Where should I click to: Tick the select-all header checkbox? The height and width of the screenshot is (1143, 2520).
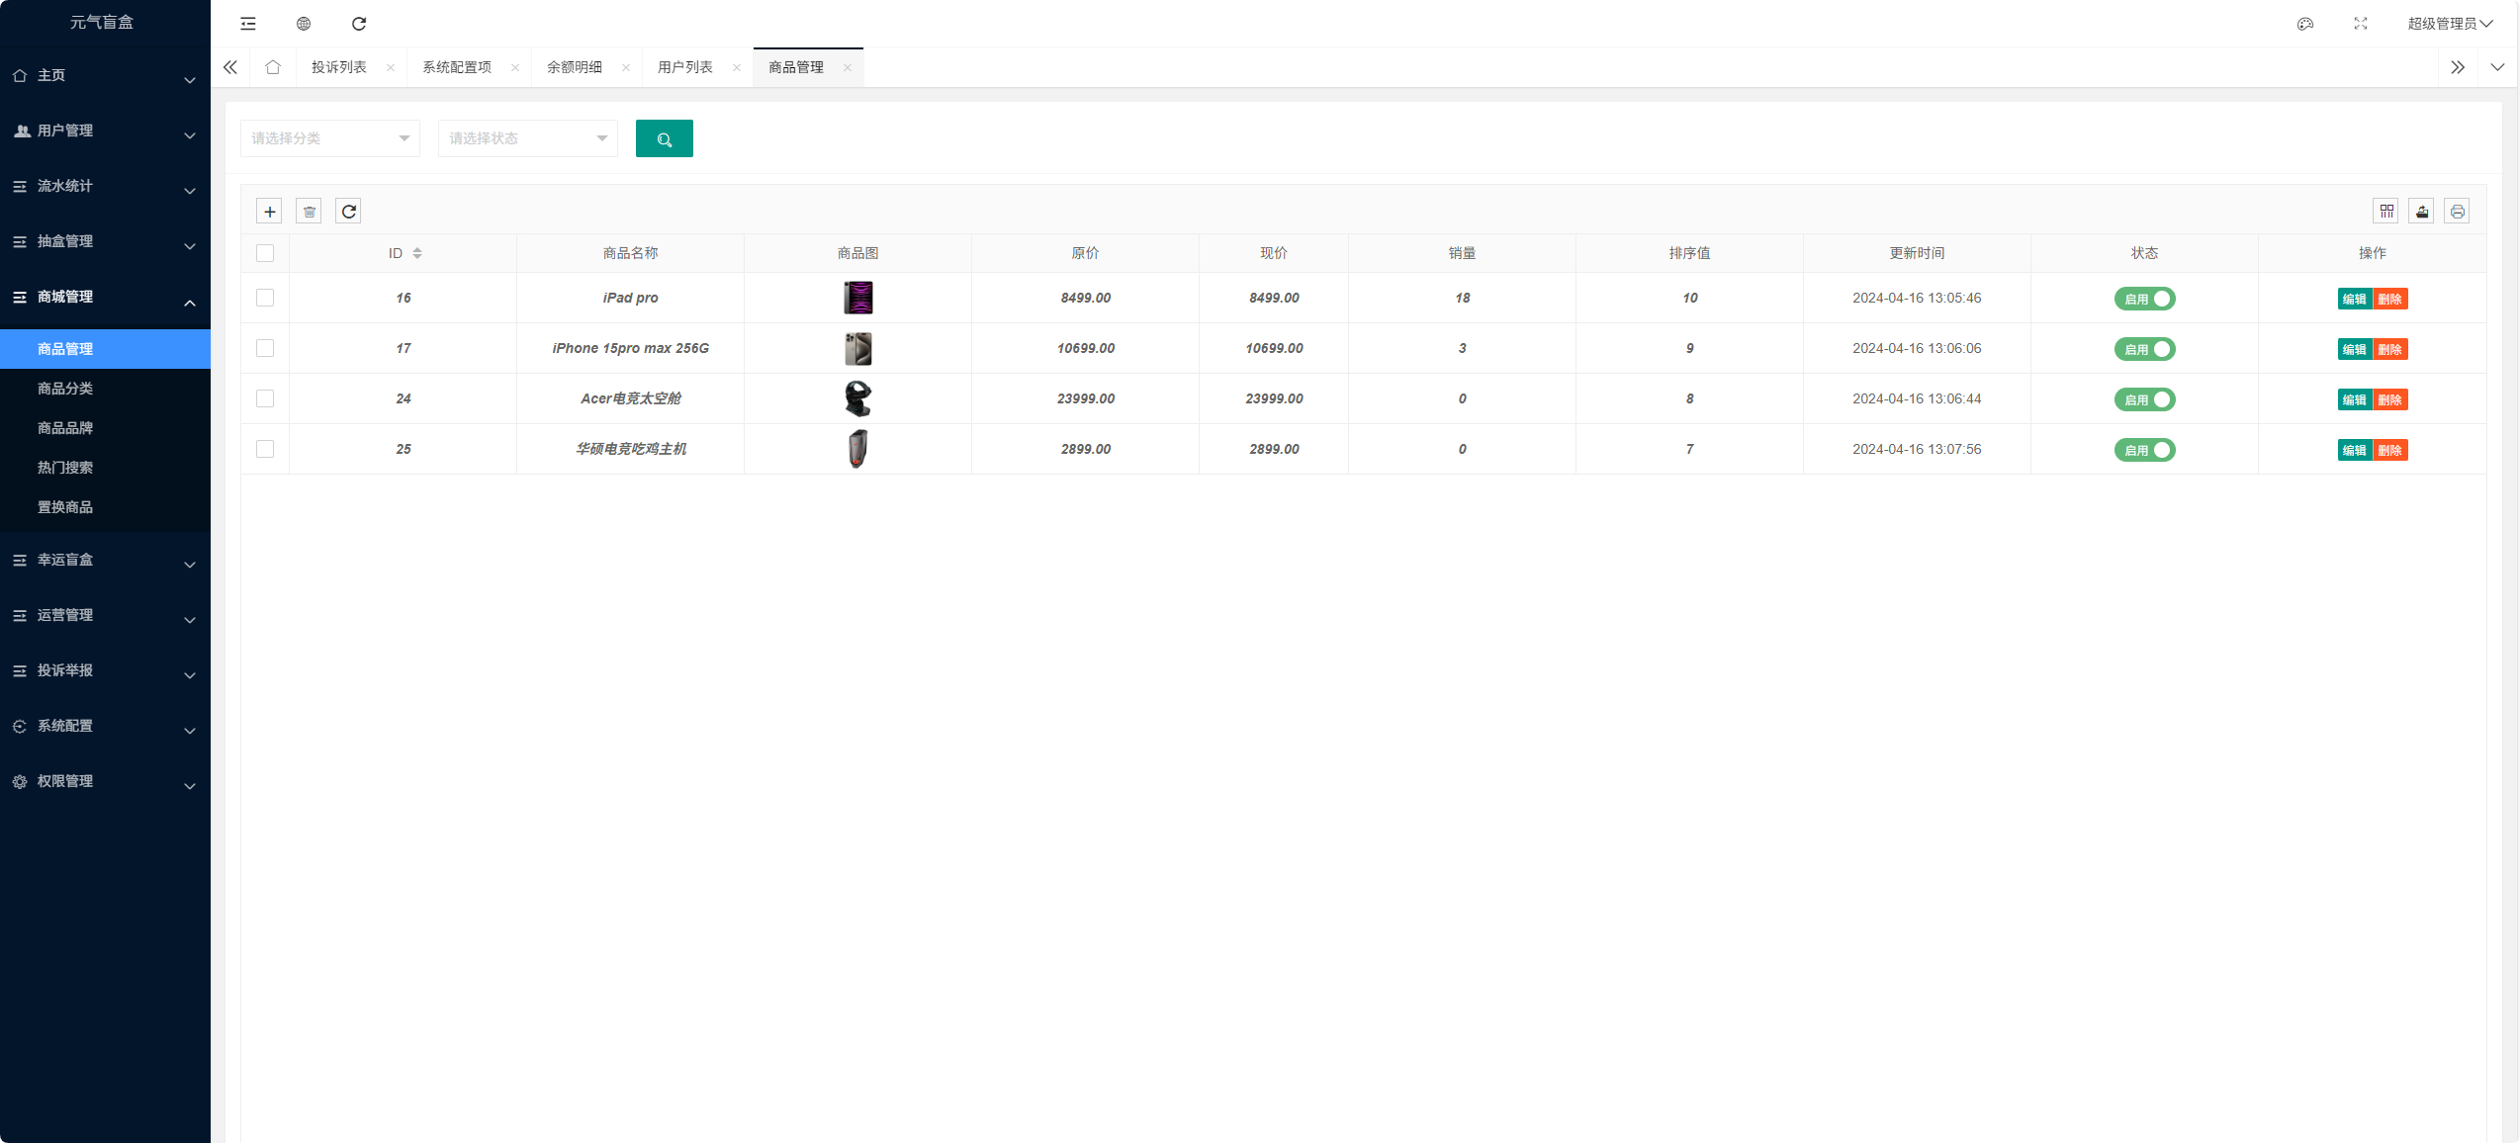tap(265, 253)
